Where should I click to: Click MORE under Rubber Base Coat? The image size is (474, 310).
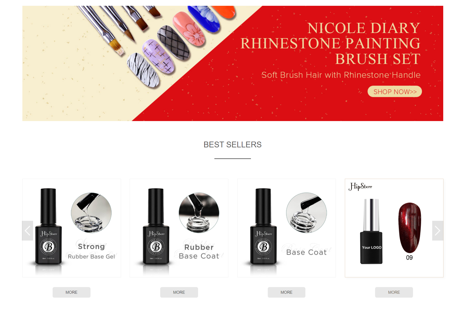(x=179, y=292)
